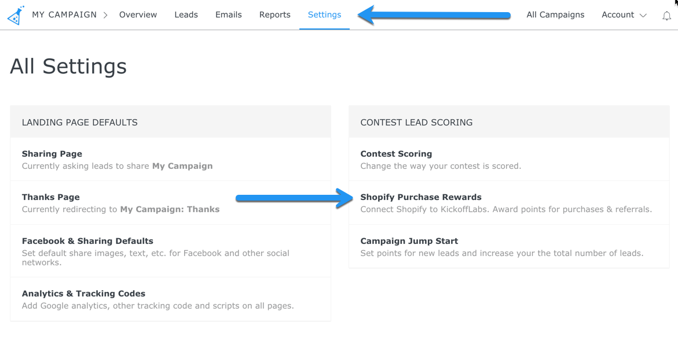The image size is (678, 337).
Task: Open Thanks Page settings
Action: point(51,197)
